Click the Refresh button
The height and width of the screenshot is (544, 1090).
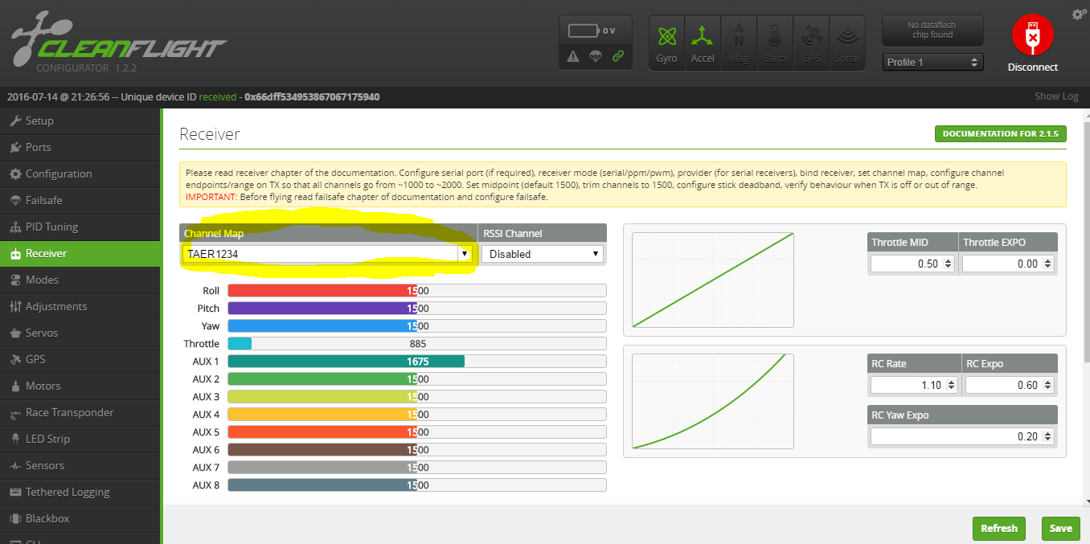tap(999, 528)
